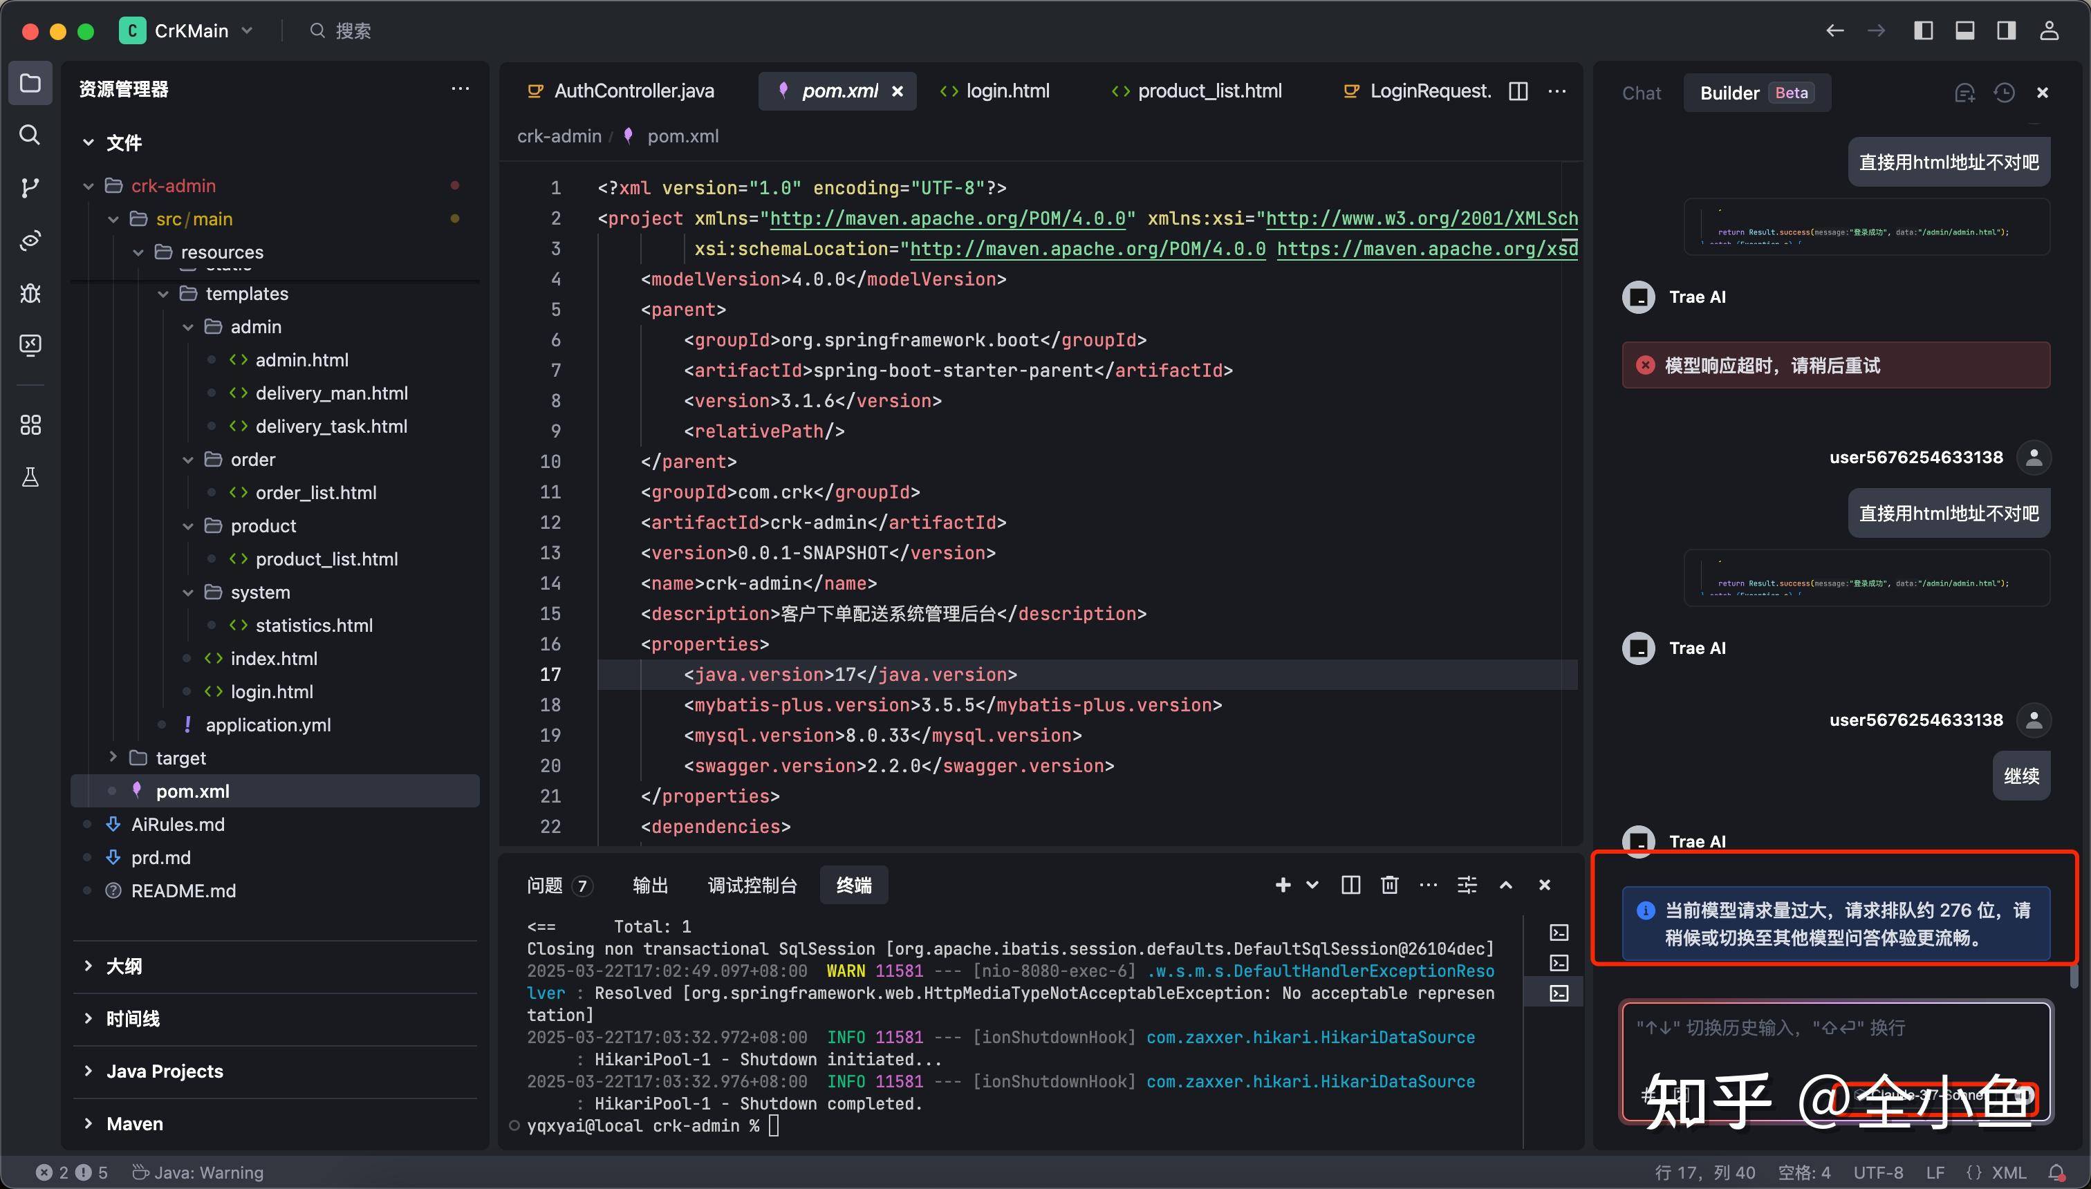
Task: Open admin.html in the file tree
Action: point(301,360)
